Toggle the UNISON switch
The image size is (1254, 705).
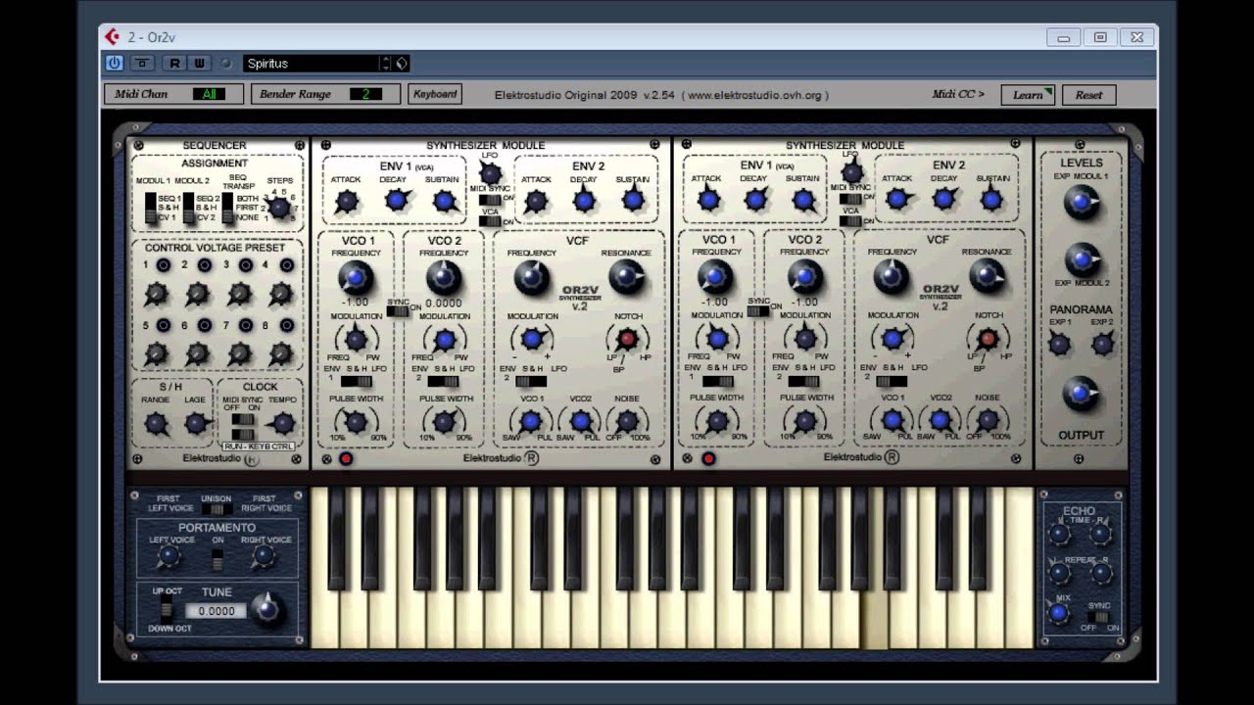tap(217, 509)
